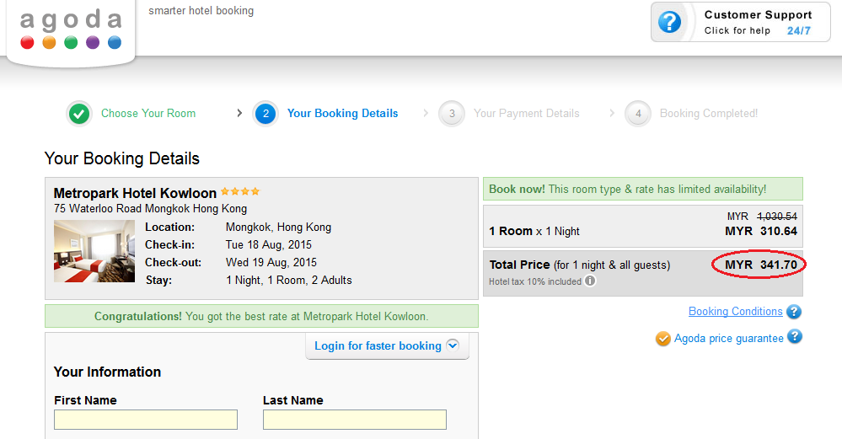Viewport: 842px width, 439px height.
Task: Click the step 2 circle icon
Action: 265,114
